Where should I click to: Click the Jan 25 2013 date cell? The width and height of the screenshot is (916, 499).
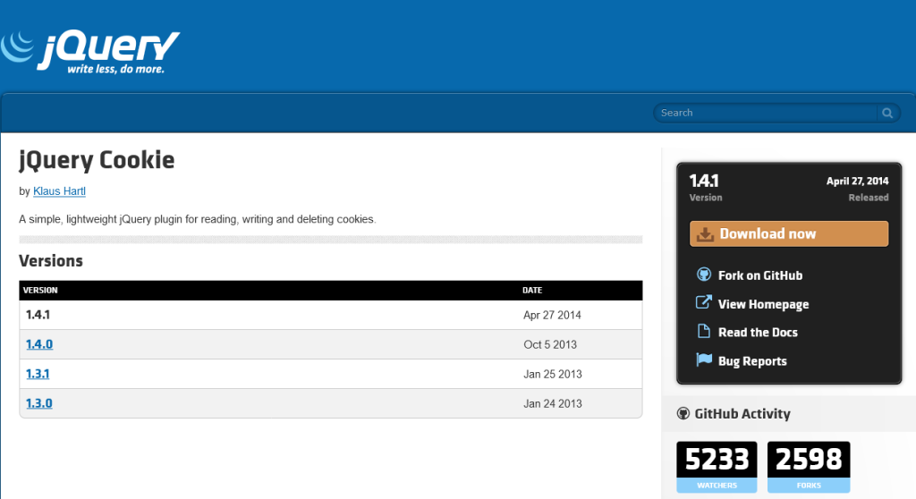[553, 374]
